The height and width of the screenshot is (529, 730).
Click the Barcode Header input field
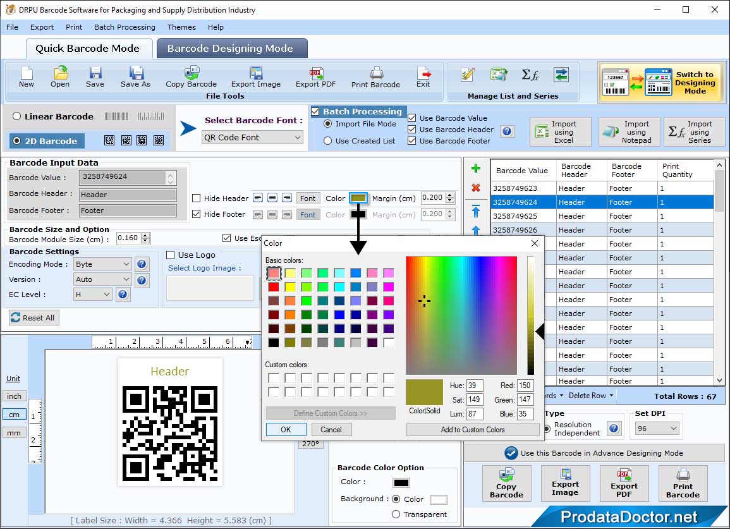(128, 195)
